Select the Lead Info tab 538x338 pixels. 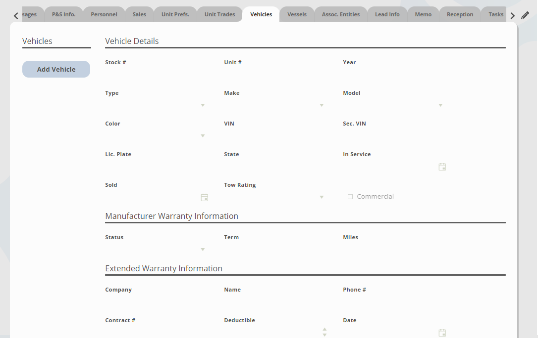point(387,14)
